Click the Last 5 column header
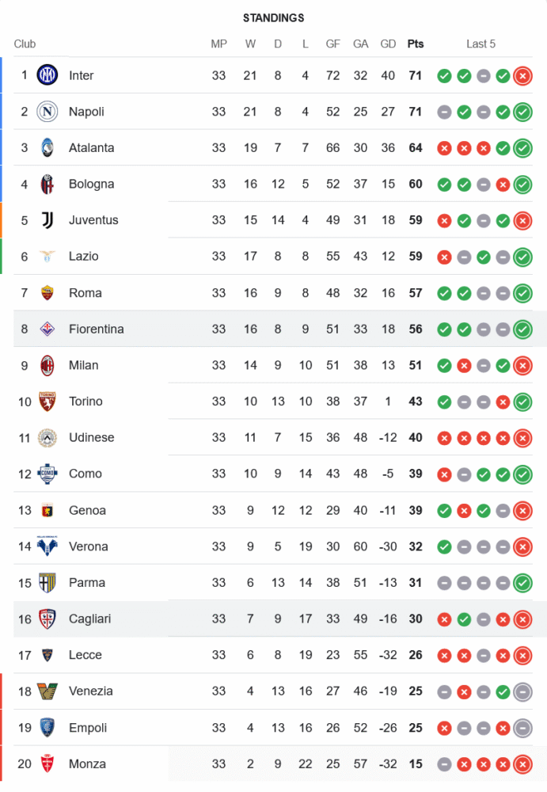The image size is (547, 792). coord(481,44)
